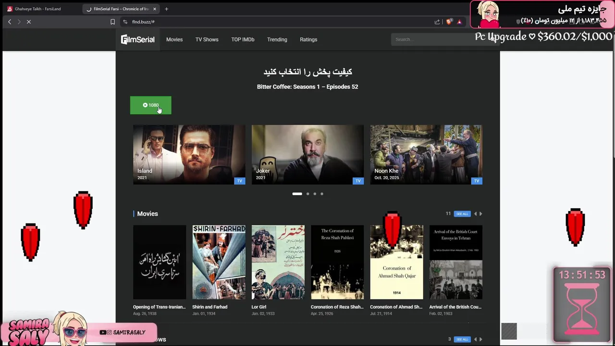The width and height of the screenshot is (615, 346).
Task: Click the TV badge on Island slide
Action: [x=240, y=181]
